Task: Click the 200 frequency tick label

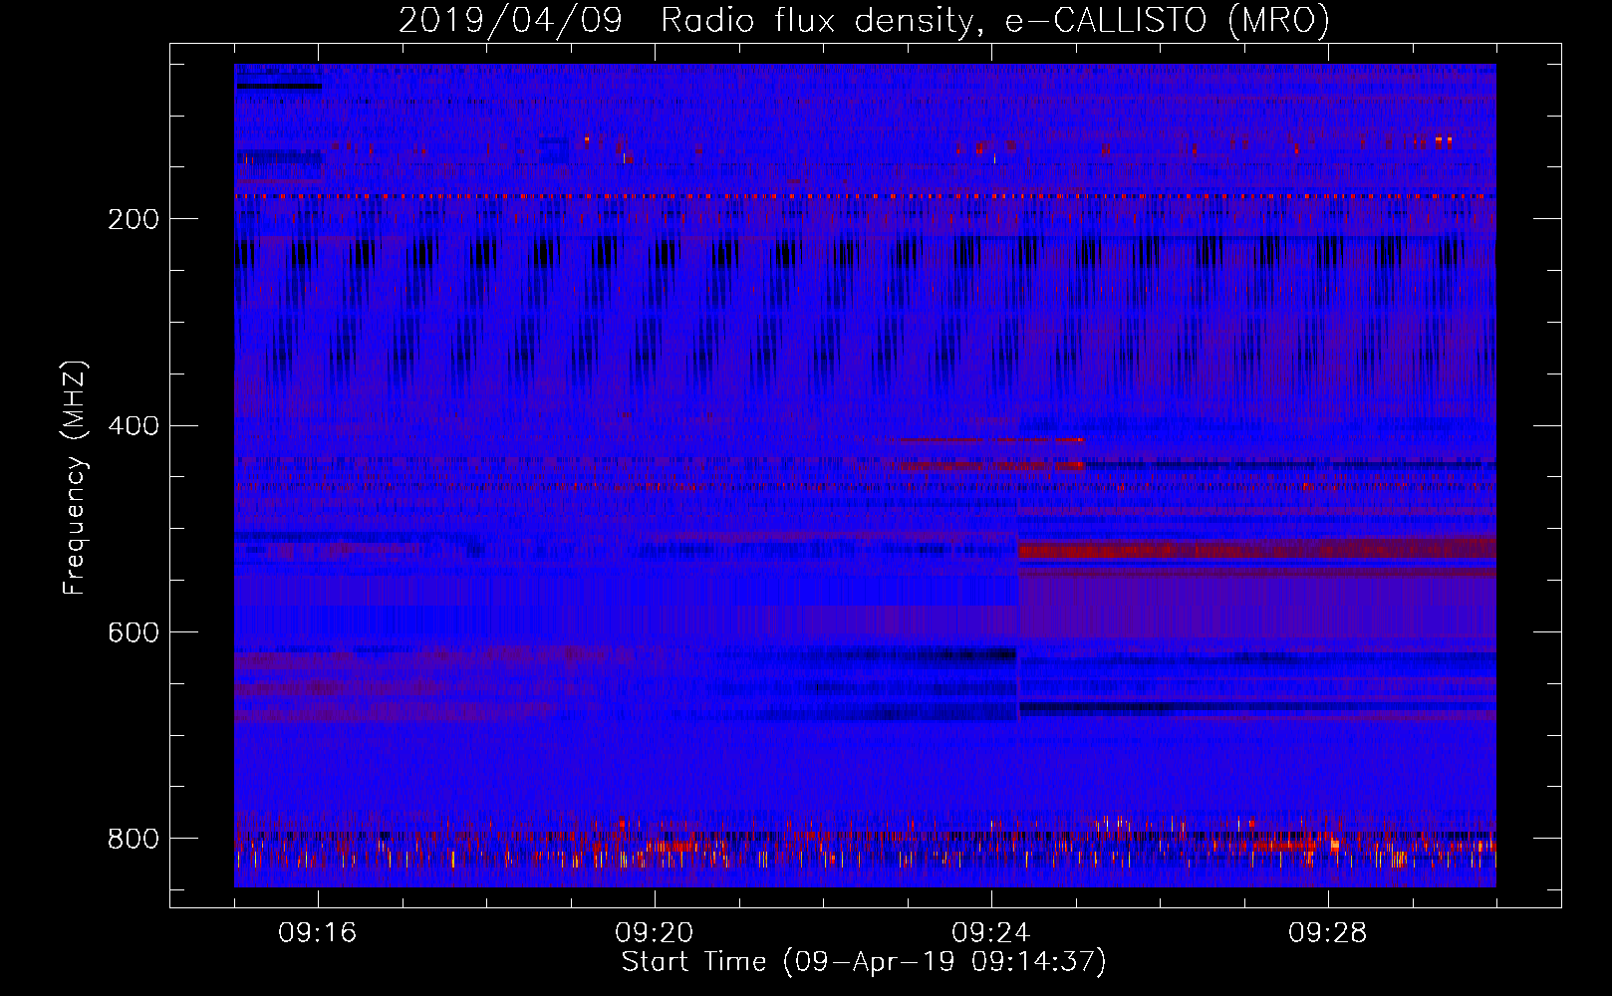Action: [x=134, y=219]
